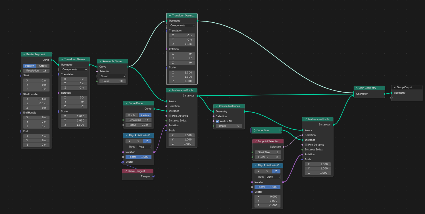Open Pivot dropdown in left Align Rotation node
The height and width of the screenshot is (214, 425).
pyautogui.click(x=144, y=147)
